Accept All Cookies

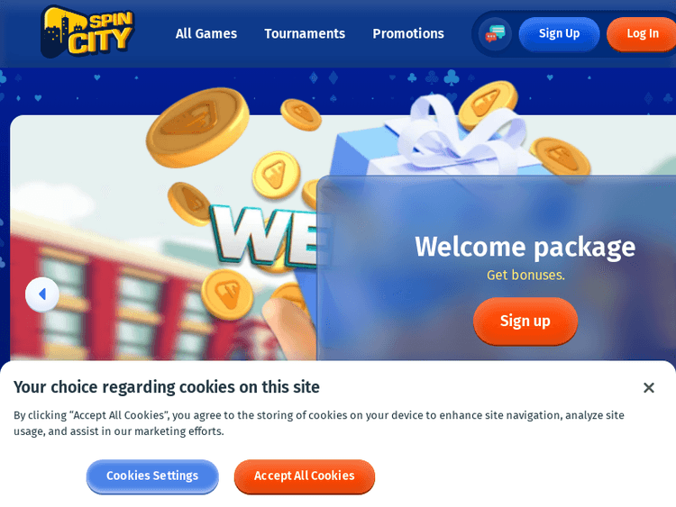coord(305,476)
